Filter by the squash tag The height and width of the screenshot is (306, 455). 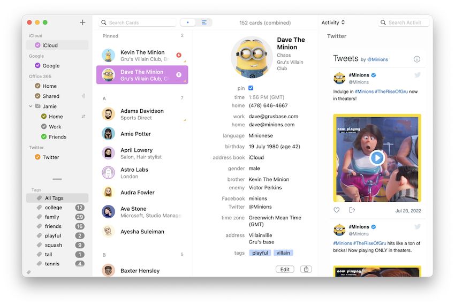pyautogui.click(x=57, y=245)
